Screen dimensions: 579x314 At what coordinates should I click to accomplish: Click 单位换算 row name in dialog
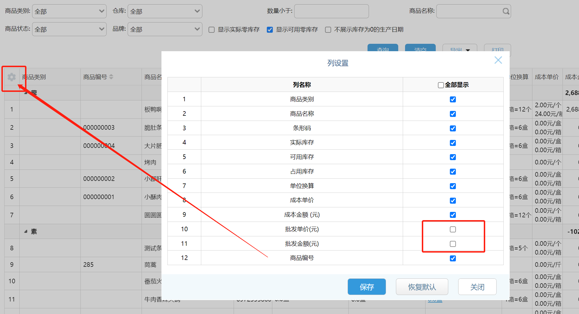302,186
